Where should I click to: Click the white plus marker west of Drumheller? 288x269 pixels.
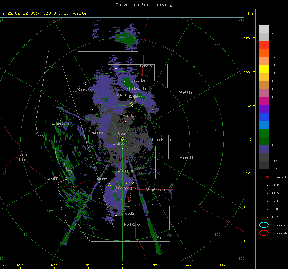181,129
